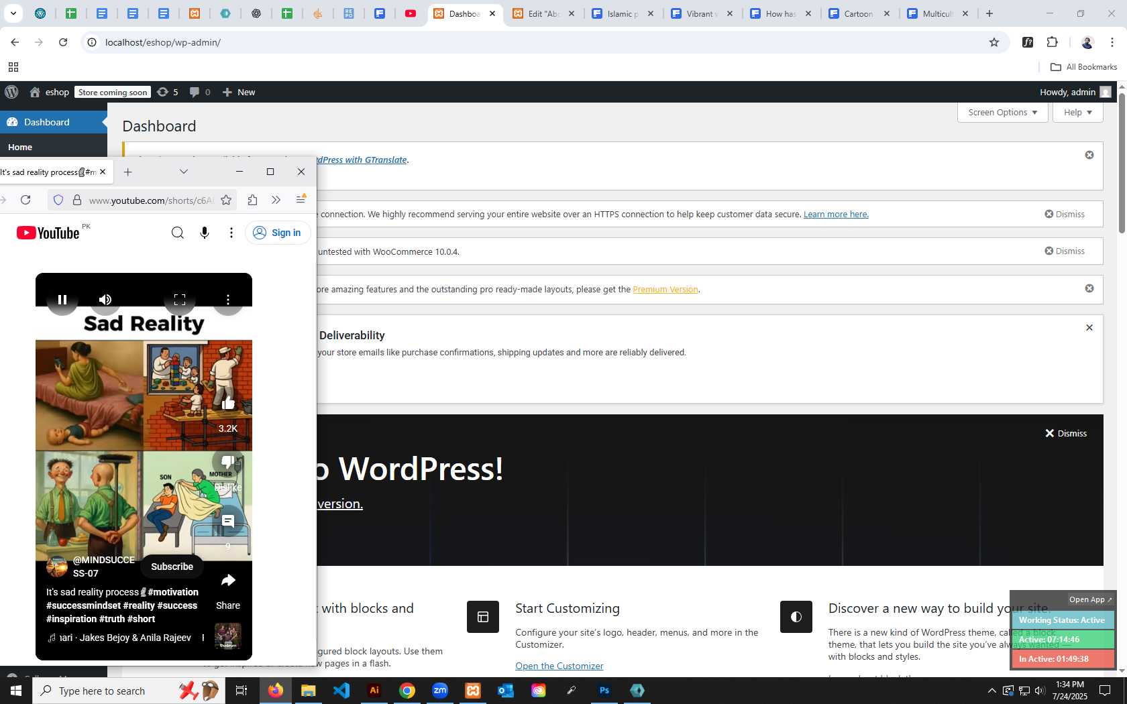Open the short's sound thumbnail
Image resolution: width=1127 pixels, height=704 pixels.
point(227,636)
